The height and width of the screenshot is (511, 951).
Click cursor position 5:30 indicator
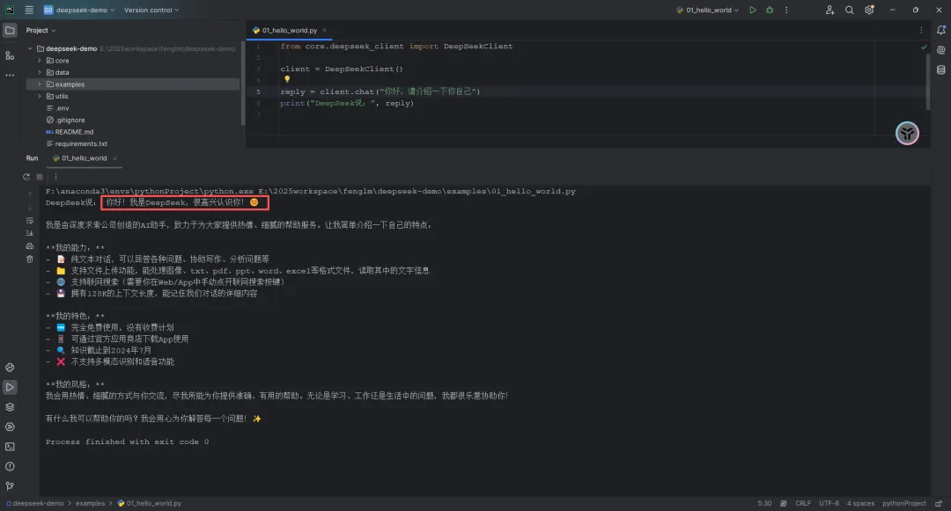pyautogui.click(x=764, y=504)
